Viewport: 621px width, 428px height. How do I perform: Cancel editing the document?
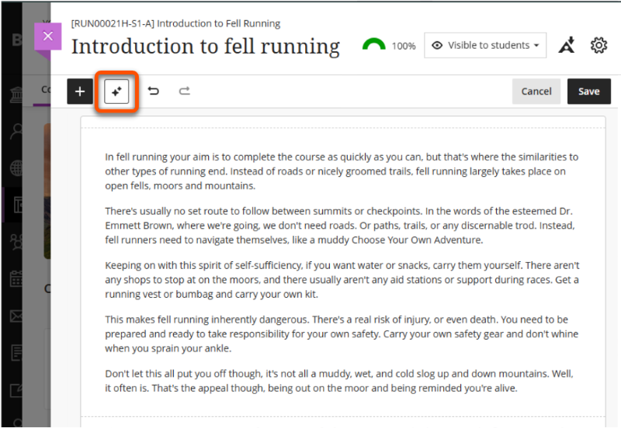point(536,91)
